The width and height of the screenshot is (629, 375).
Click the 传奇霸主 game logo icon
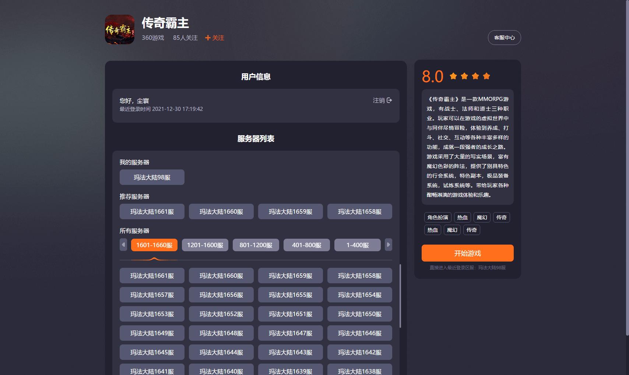coord(120,29)
